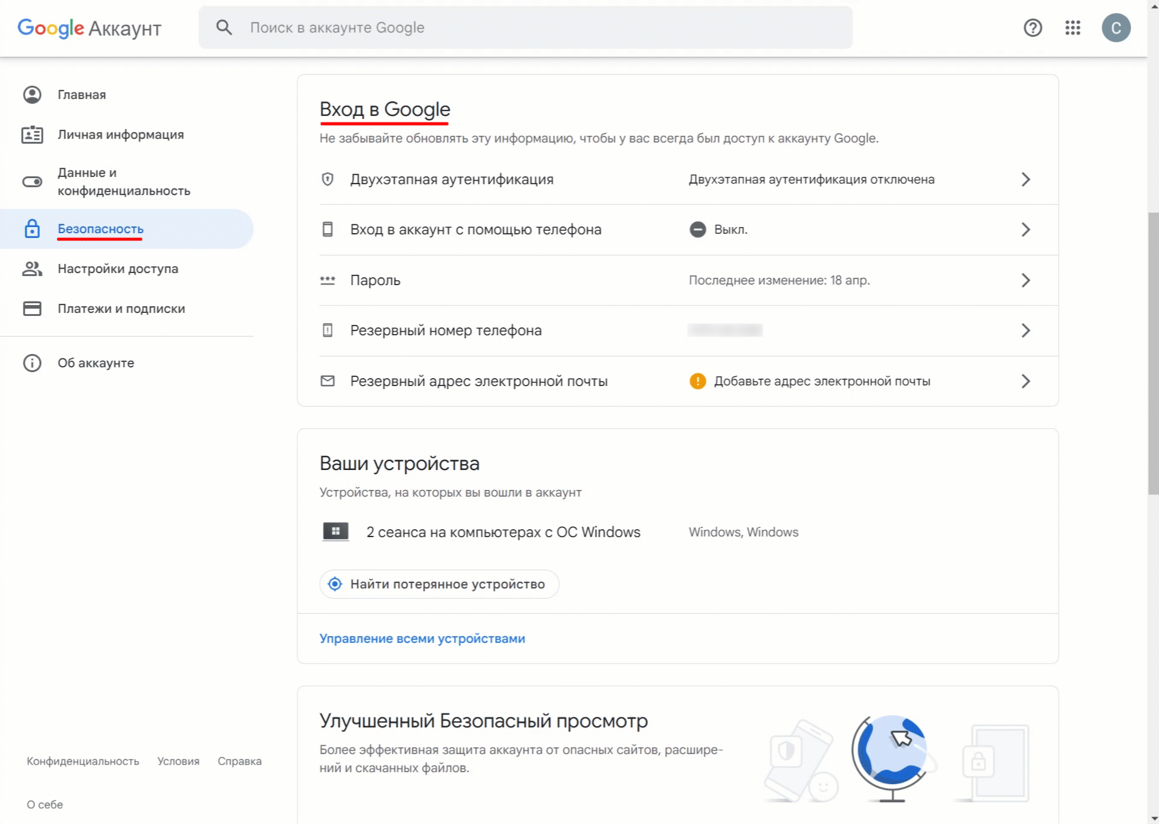
Task: Click the shield icon for two-step authentication
Action: 328,179
